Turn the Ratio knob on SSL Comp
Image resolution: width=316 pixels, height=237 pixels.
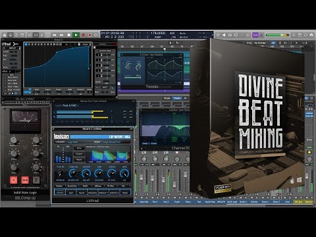[x=14, y=167]
